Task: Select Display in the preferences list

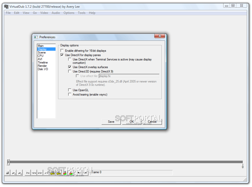Action: click(46, 49)
